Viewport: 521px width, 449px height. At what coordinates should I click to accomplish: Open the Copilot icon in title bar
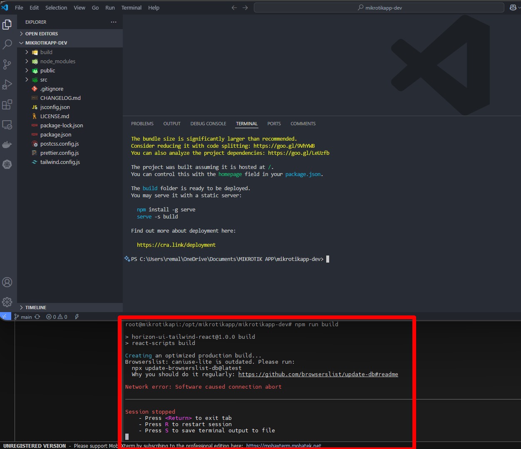click(513, 7)
